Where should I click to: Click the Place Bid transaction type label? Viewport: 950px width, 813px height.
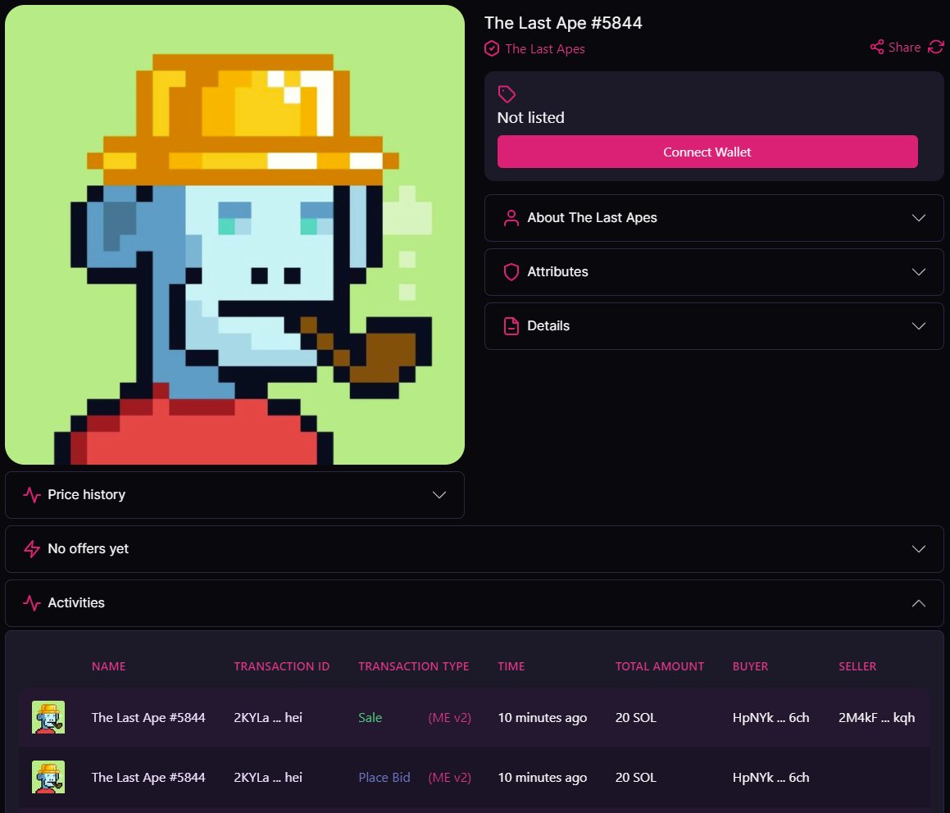point(384,777)
